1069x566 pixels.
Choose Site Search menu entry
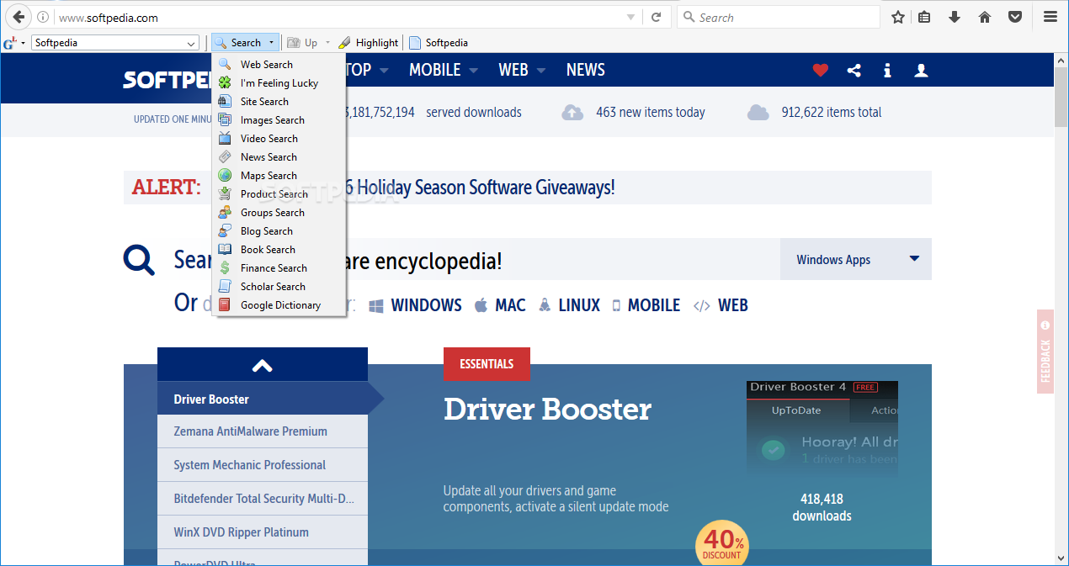click(279, 102)
